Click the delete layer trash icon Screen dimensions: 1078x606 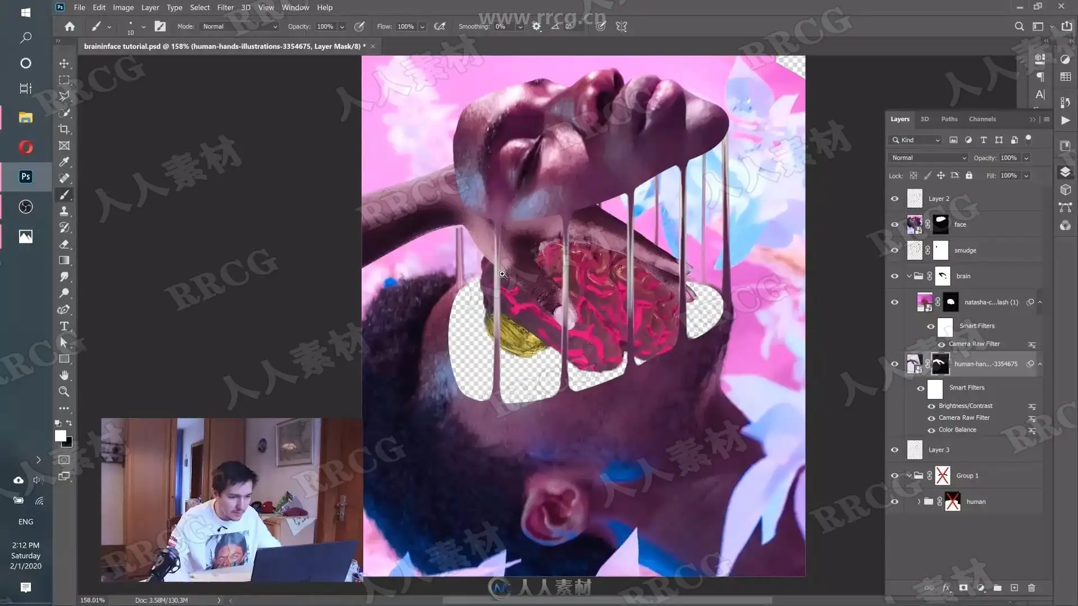click(1031, 587)
